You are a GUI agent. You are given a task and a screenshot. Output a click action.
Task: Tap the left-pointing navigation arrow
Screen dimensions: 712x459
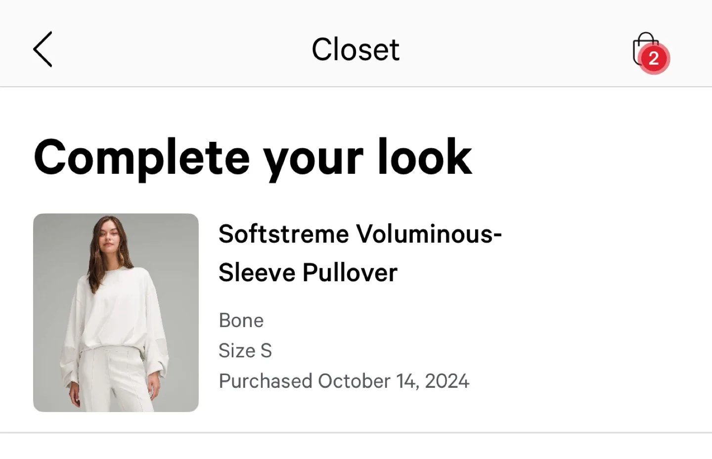coord(43,49)
